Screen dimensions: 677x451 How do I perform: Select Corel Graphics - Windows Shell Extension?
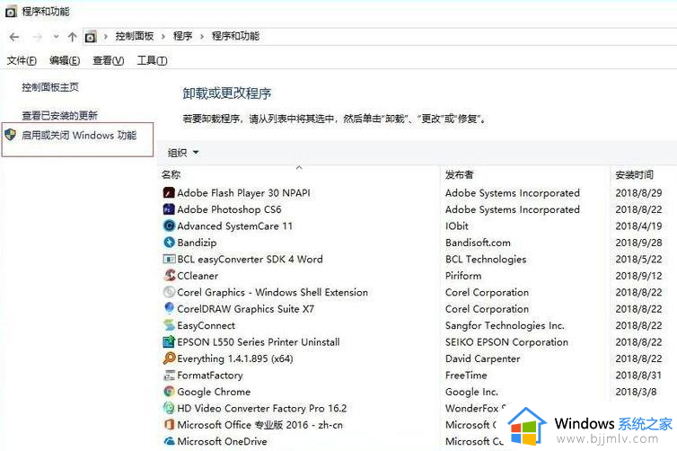pos(272,292)
